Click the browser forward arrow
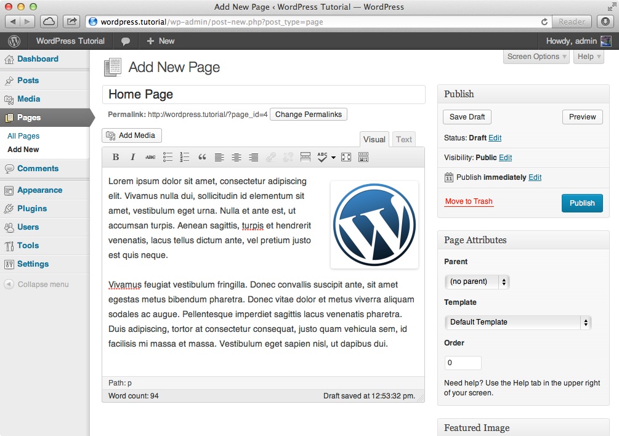 27,22
